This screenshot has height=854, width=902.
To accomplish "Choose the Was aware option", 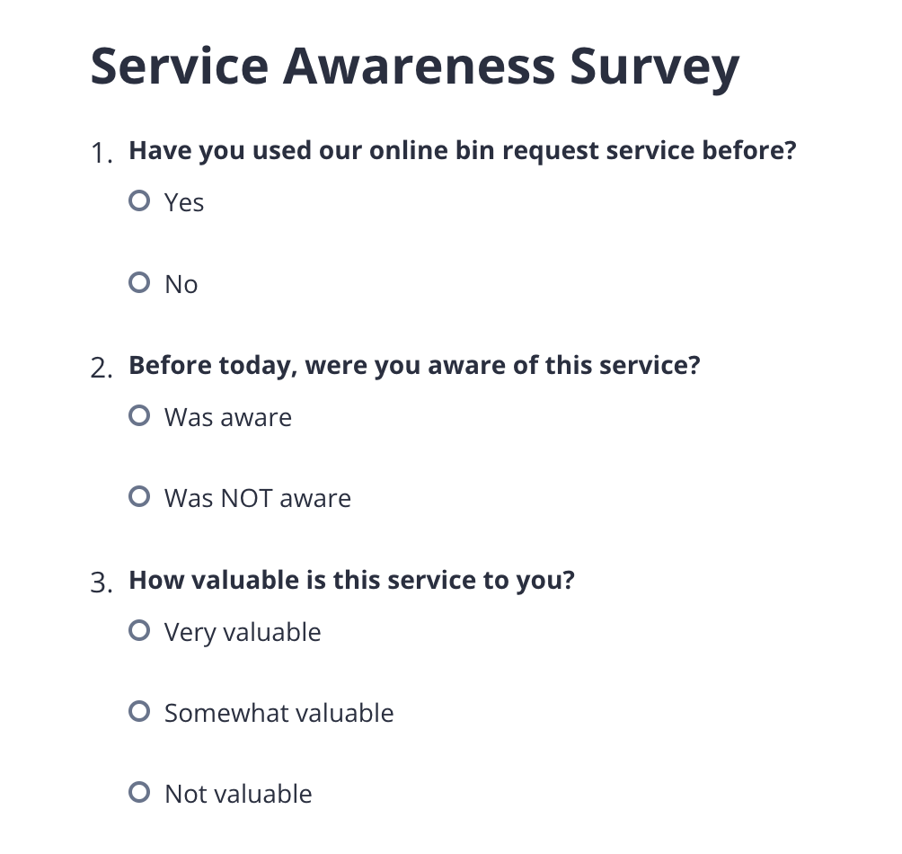I will tap(139, 414).
